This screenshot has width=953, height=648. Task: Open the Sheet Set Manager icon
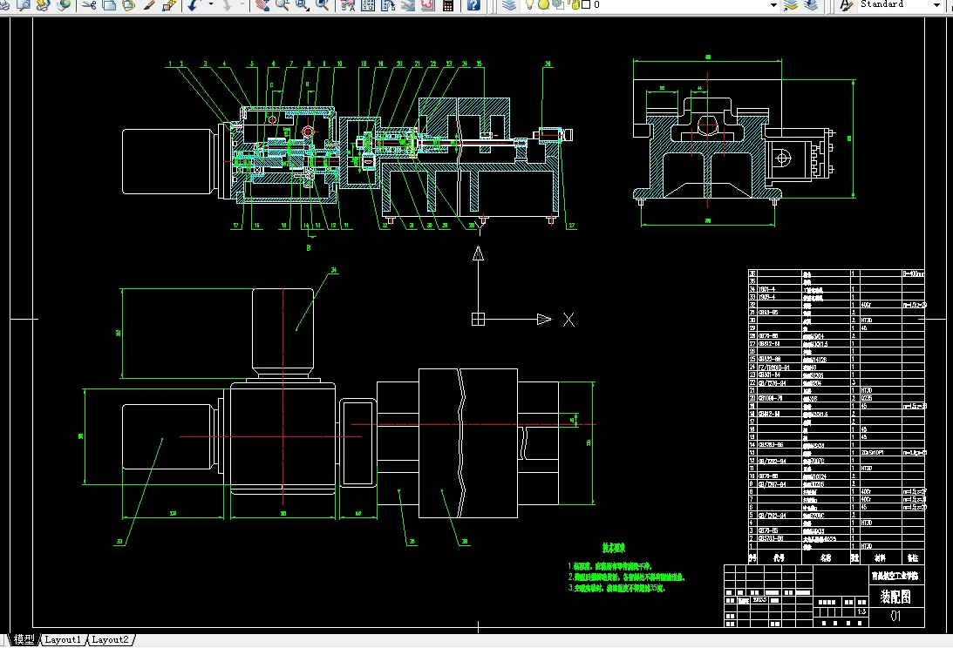408,5
